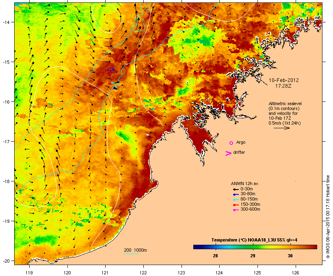Click the -17 latitude axis label
The height and width of the screenshot is (276, 333).
coord(6,141)
